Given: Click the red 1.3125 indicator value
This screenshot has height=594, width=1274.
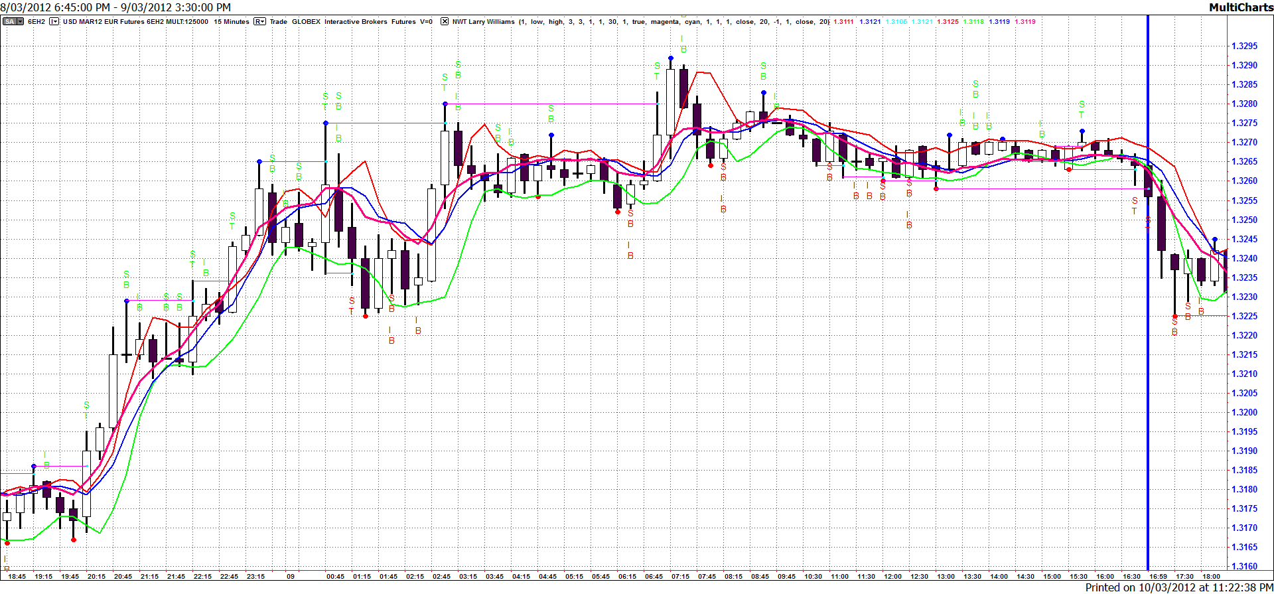Looking at the screenshot, I should click(948, 22).
